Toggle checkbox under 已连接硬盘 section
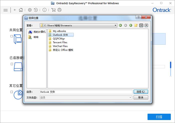Viewport: 175px width, 123px height. 12,64
